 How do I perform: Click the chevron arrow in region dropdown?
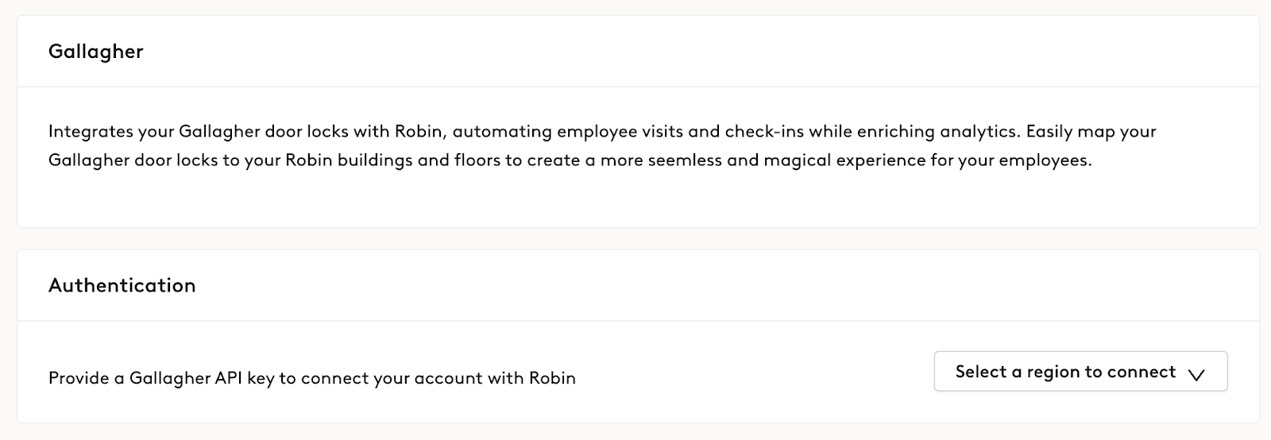(x=1196, y=374)
